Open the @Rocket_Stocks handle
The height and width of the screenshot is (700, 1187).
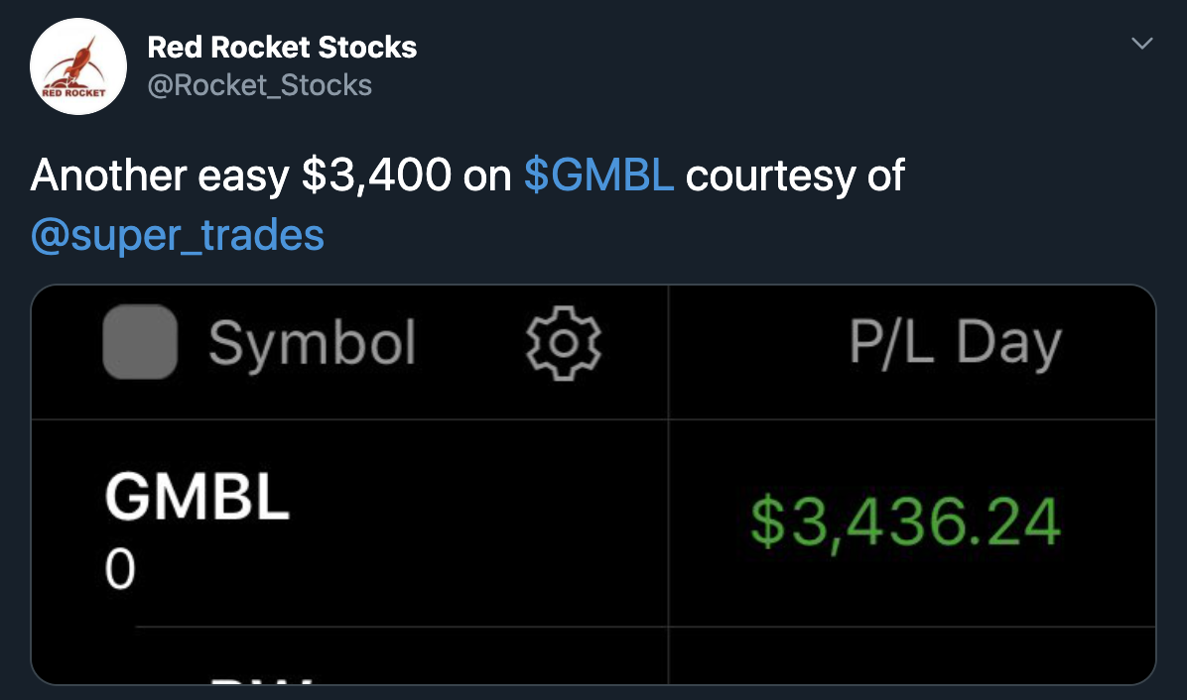click(259, 85)
